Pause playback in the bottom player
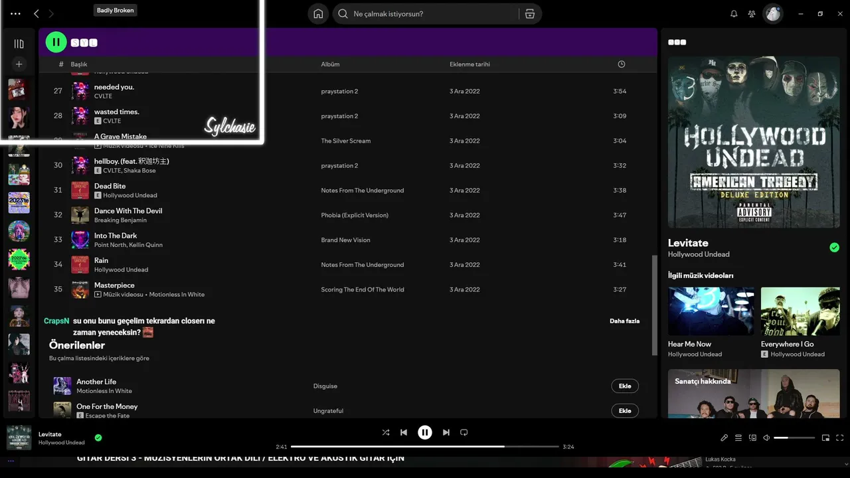The height and width of the screenshot is (478, 850). point(425,432)
